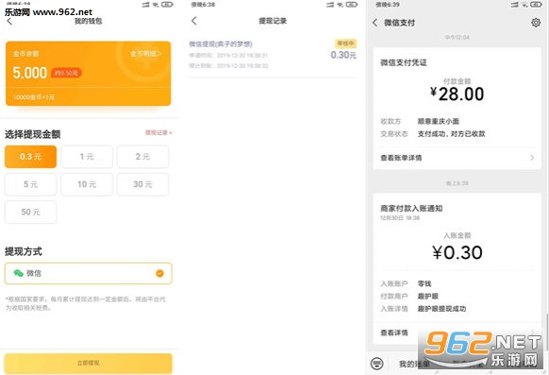549x375 pixels.
Task: Select the 1元 withdrawal amount
Action: point(87,157)
